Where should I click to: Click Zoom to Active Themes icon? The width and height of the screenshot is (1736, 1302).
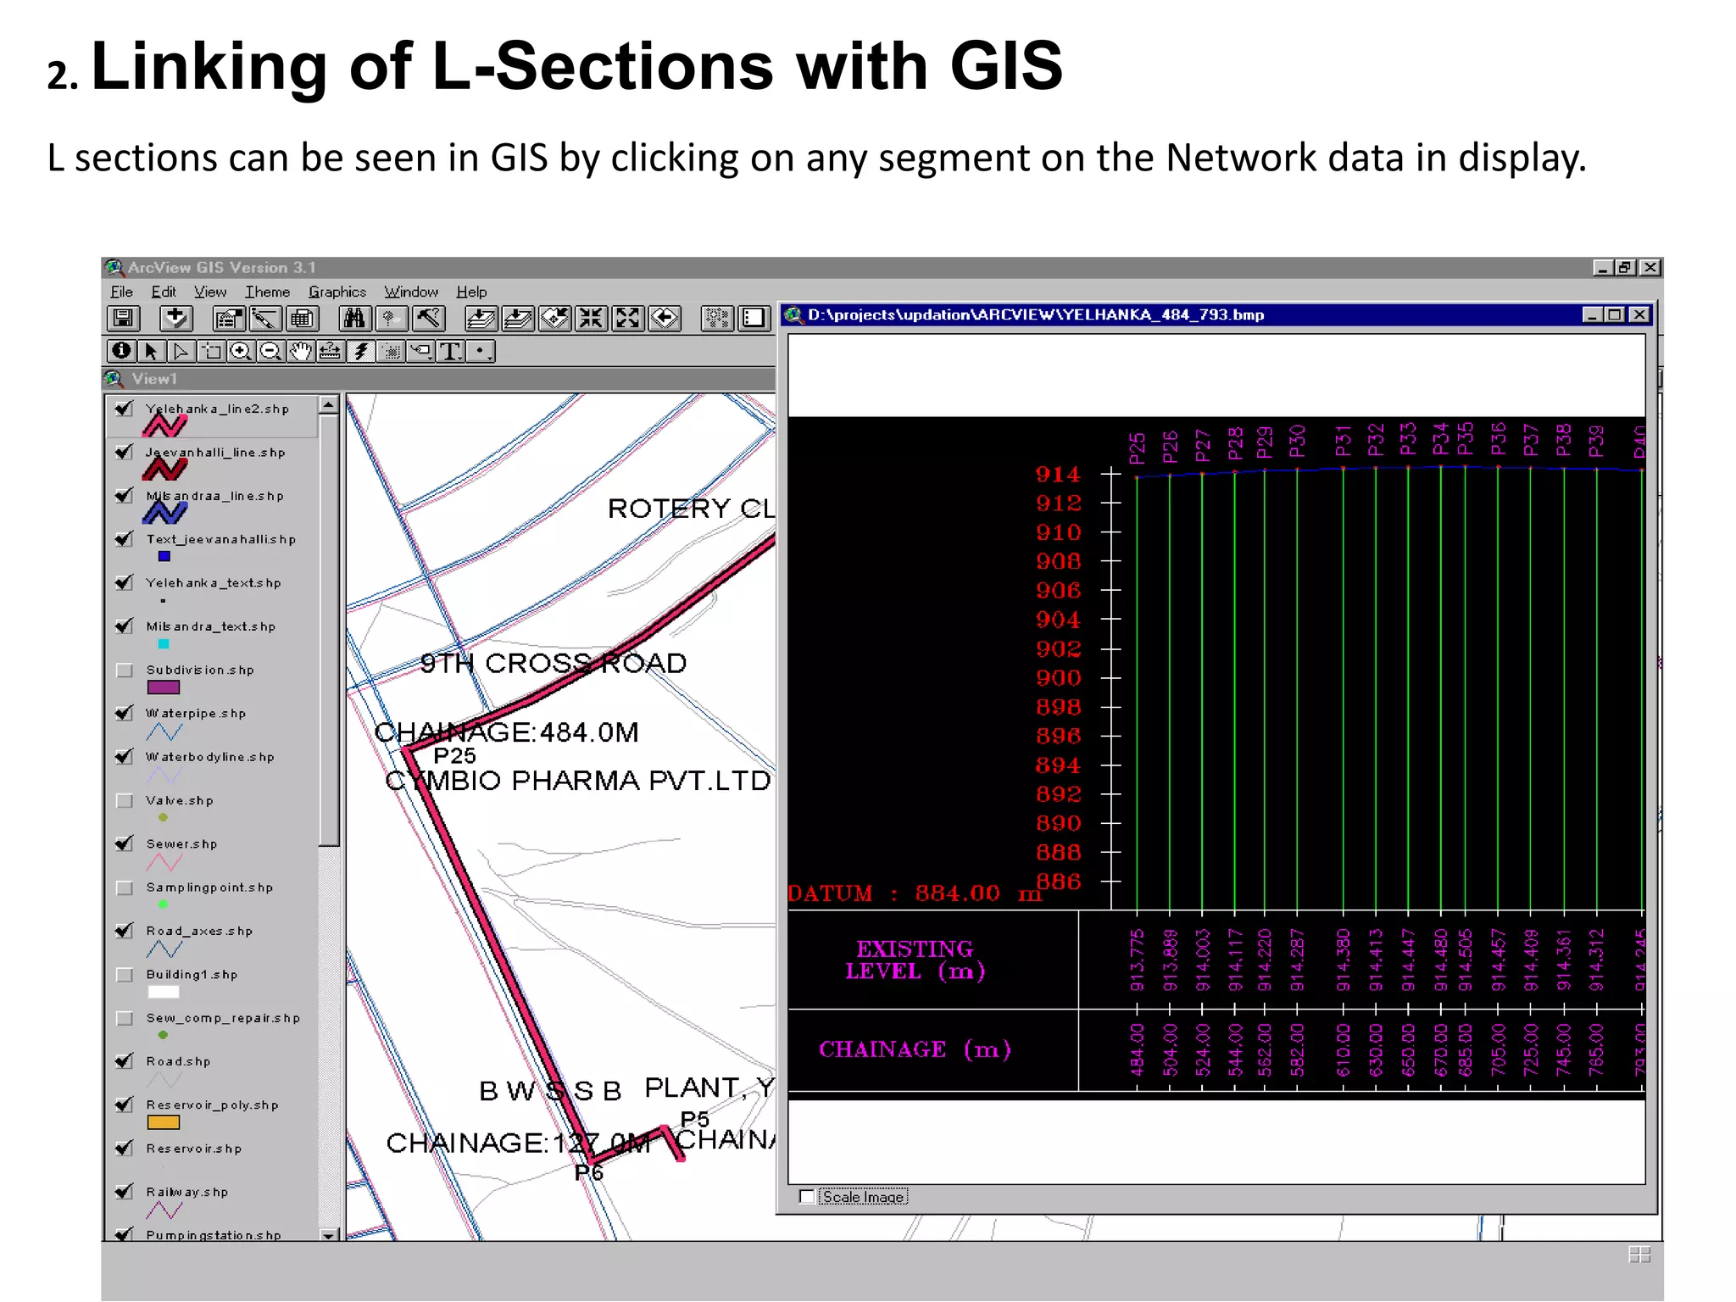[x=518, y=319]
